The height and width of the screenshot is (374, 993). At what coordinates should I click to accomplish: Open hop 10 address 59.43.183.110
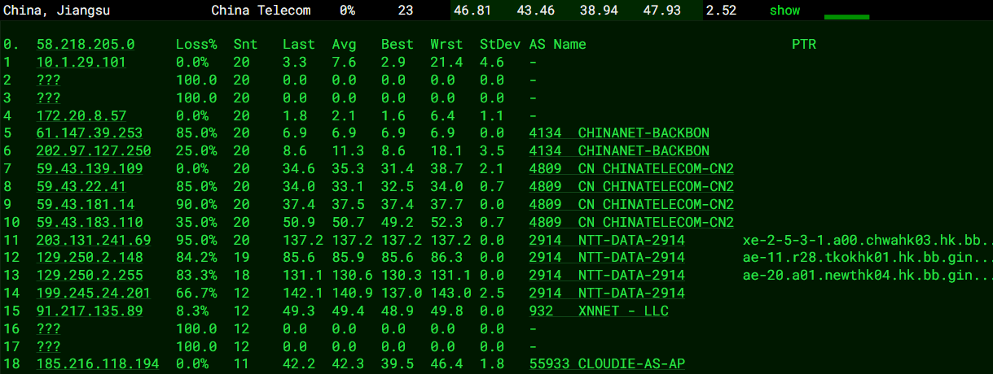(x=90, y=223)
